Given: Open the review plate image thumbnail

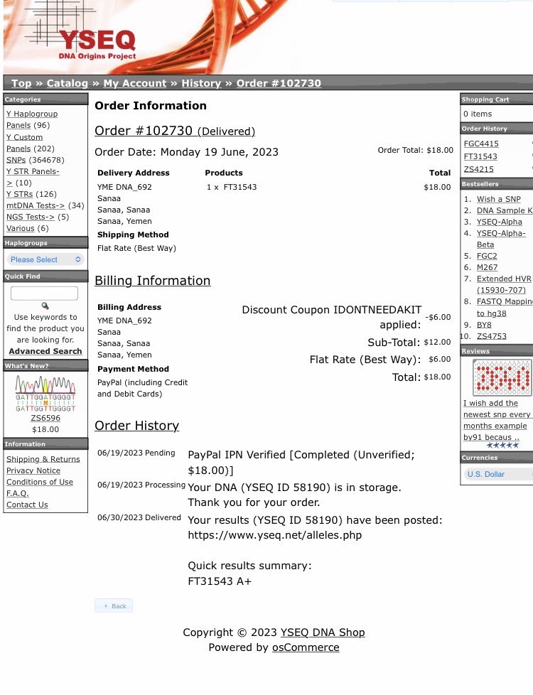Looking at the screenshot, I should pyautogui.click(x=502, y=377).
